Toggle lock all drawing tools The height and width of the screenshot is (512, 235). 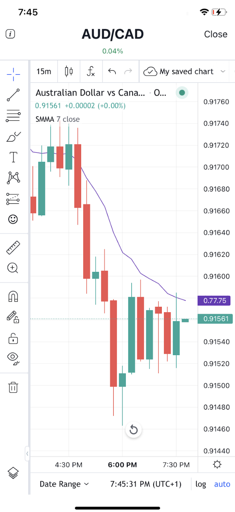[13, 339]
